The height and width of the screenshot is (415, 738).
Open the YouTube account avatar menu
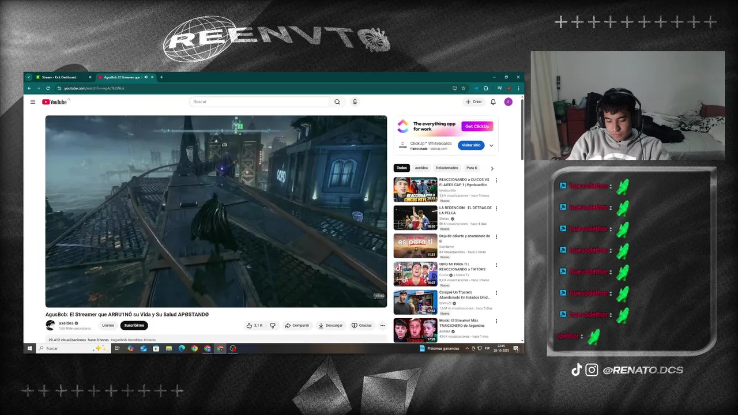coord(508,102)
